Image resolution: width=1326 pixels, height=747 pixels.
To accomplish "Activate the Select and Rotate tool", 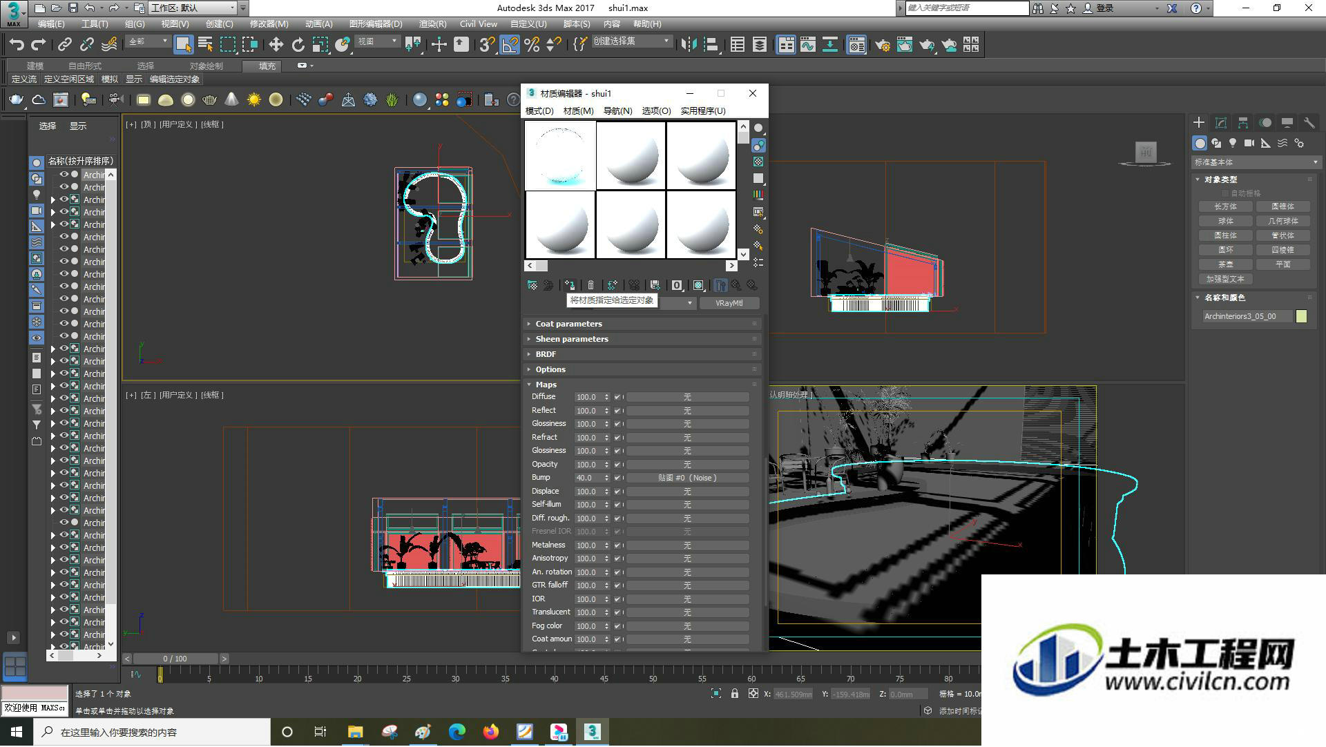I will pyautogui.click(x=298, y=45).
